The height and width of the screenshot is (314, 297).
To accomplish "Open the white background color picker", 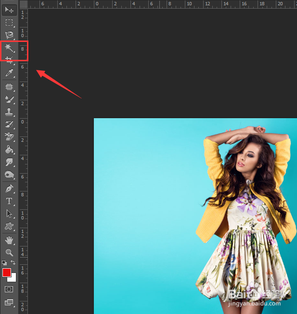I will coord(13,279).
